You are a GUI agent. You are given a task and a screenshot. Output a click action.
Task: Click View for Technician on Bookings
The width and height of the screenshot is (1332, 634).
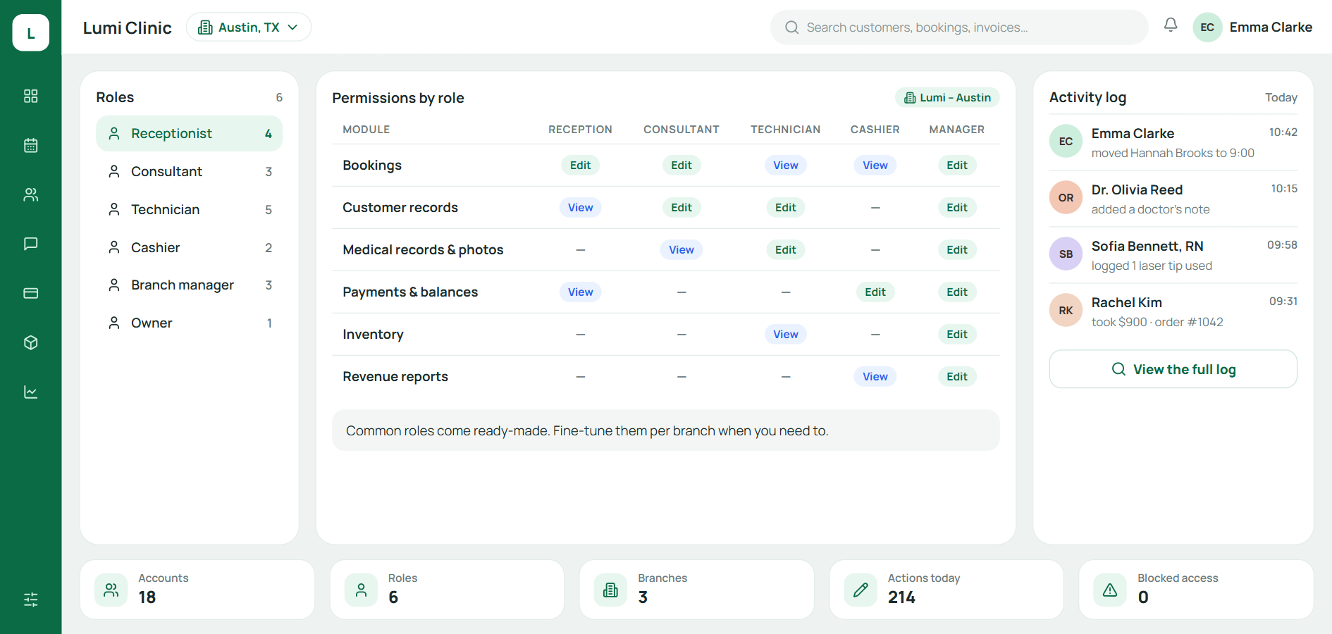click(x=786, y=166)
